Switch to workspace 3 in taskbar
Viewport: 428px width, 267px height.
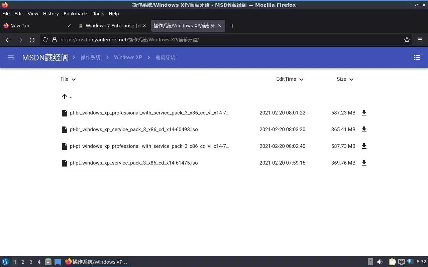(31, 262)
